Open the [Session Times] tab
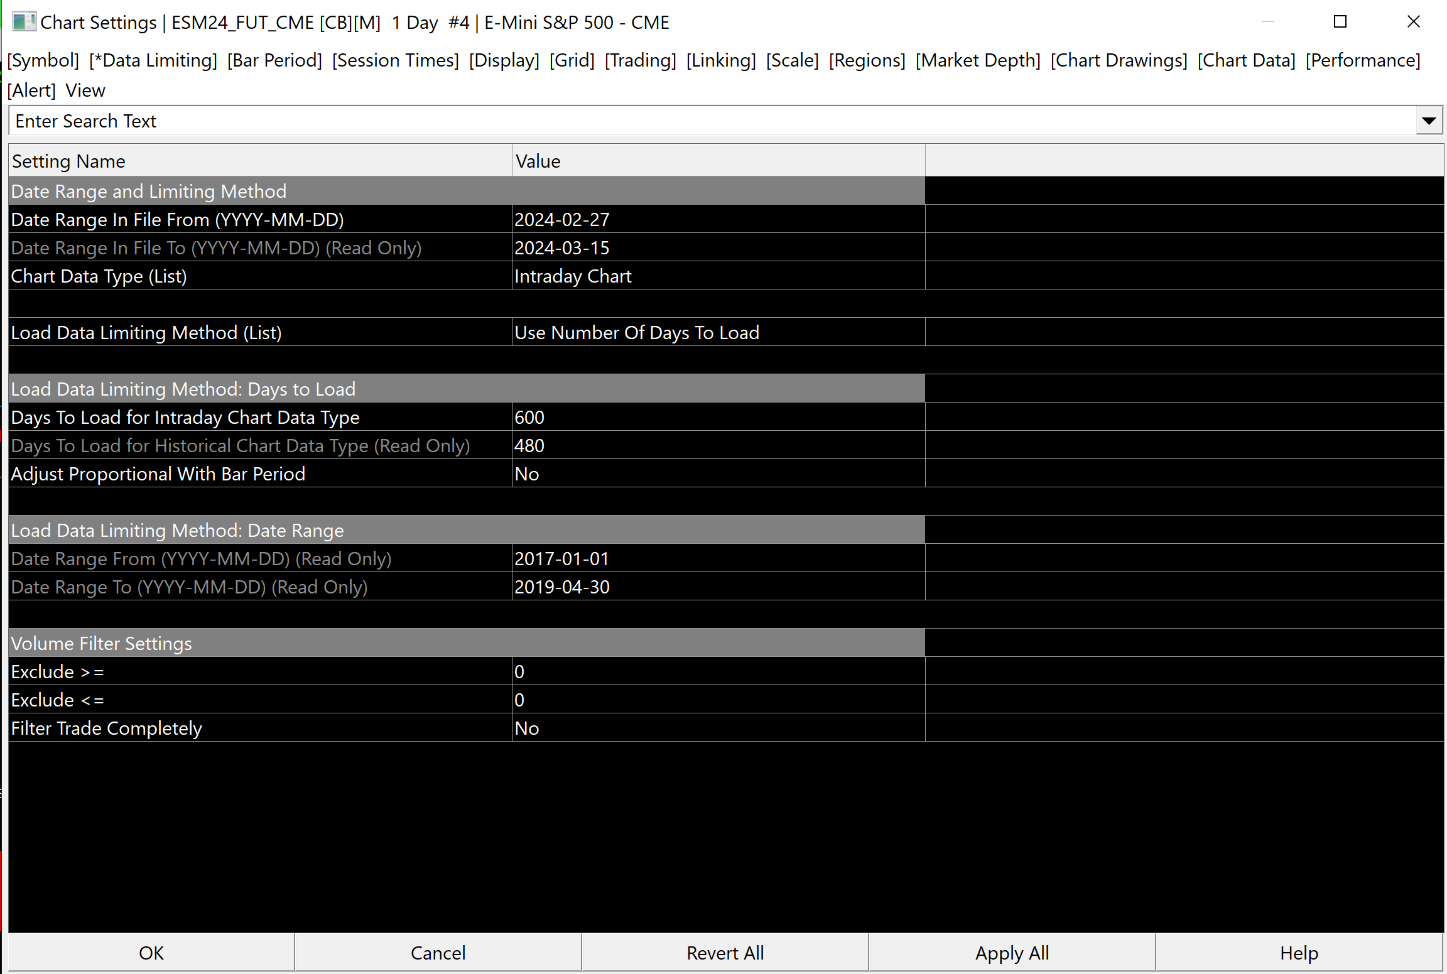 pyautogui.click(x=395, y=60)
